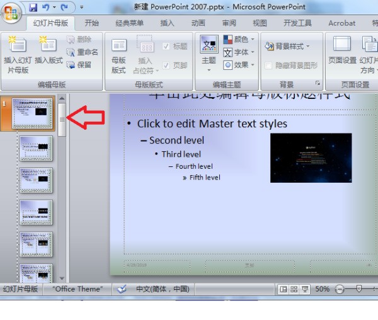378x320 pixels.
Task: Click Insert Slide Master (插入幻灯片母版) icon
Action: click(x=17, y=45)
